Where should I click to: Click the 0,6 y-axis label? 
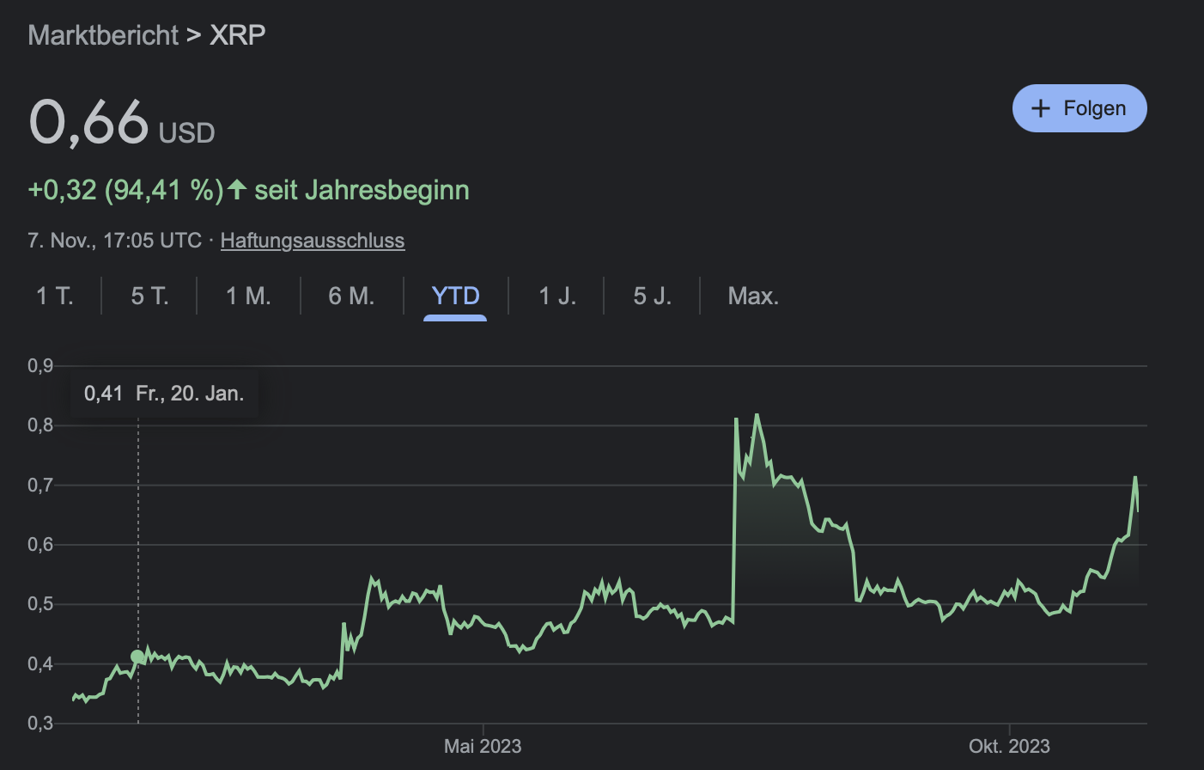[x=40, y=545]
